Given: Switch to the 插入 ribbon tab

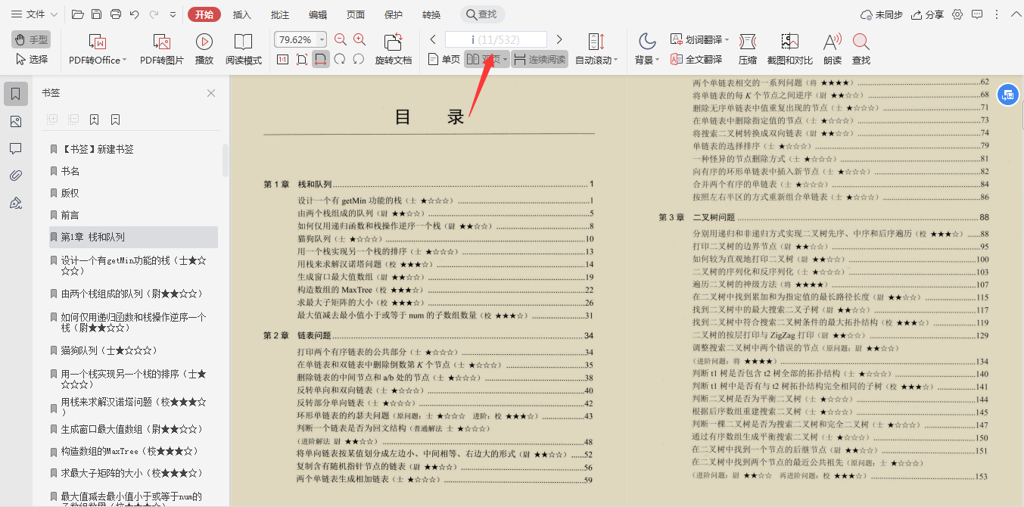Looking at the screenshot, I should click(x=241, y=14).
